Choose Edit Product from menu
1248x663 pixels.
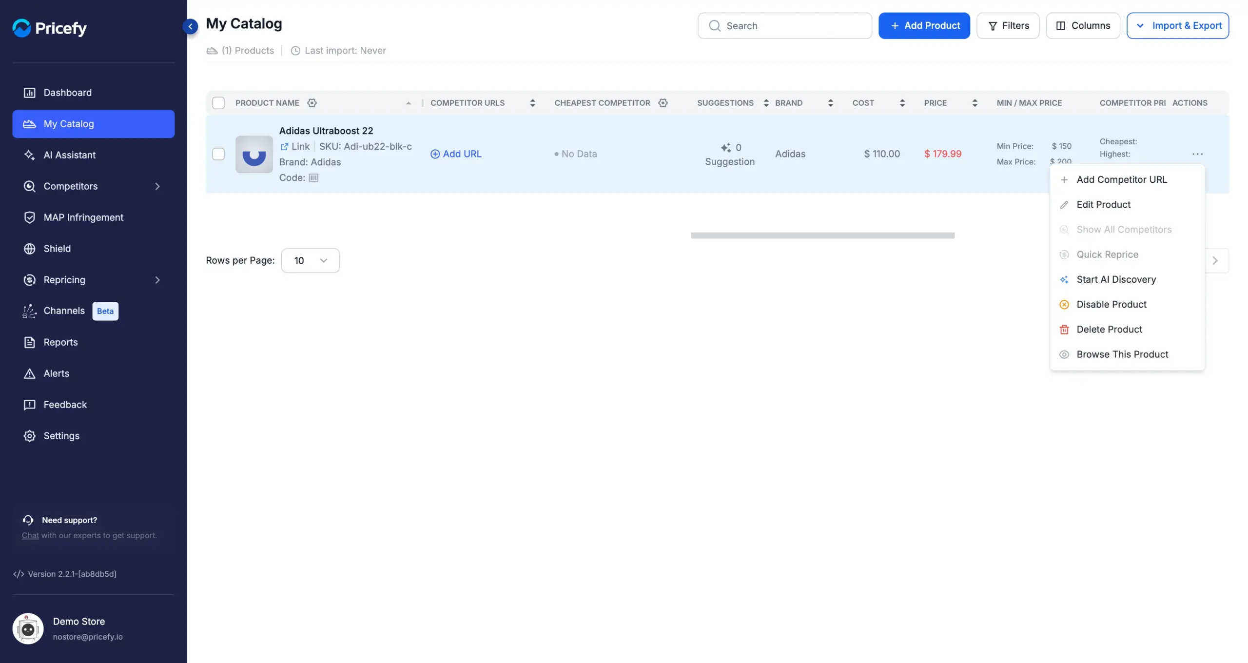pyautogui.click(x=1127, y=205)
